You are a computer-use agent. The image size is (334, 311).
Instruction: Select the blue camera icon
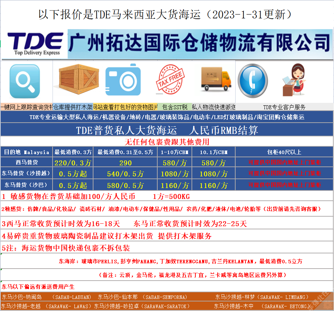click(x=123, y=80)
